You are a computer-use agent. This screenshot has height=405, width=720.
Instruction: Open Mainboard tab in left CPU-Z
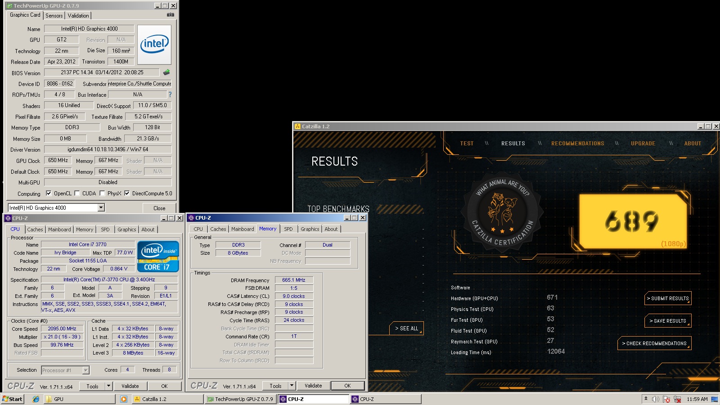(59, 229)
